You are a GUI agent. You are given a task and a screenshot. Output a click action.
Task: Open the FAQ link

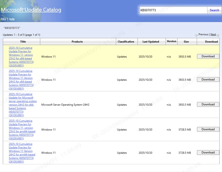point(3,19)
